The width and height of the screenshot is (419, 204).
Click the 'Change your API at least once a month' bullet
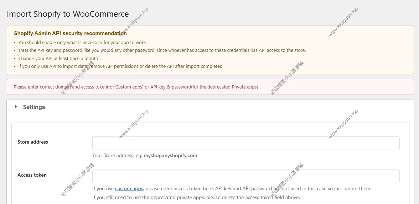pyautogui.click(x=58, y=58)
